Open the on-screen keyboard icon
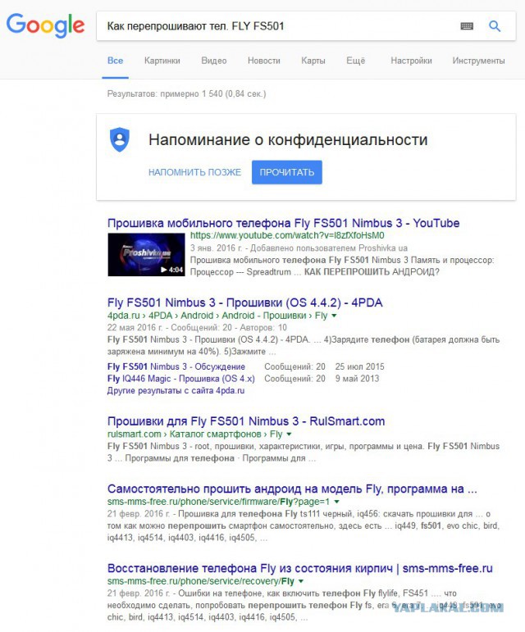 coord(467,26)
